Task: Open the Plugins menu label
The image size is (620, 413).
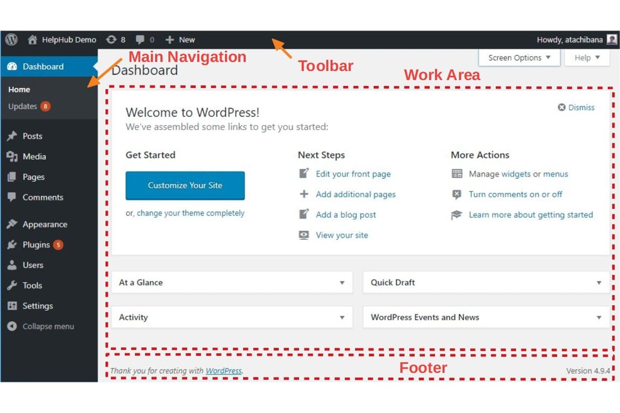Action: (x=36, y=245)
